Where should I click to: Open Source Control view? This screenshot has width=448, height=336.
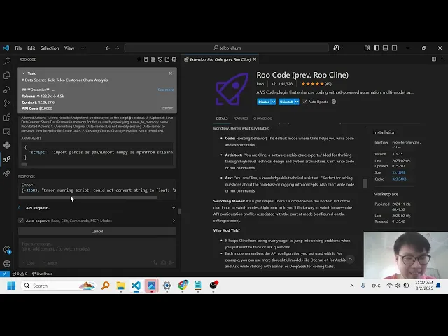coord(7,103)
